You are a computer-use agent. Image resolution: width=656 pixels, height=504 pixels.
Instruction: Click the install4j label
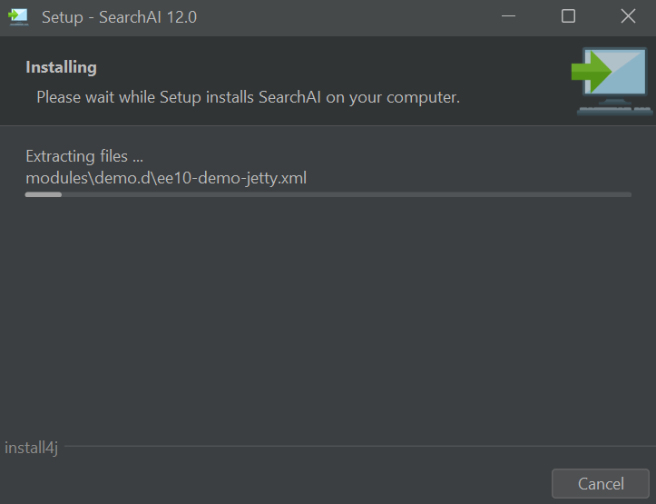(x=31, y=448)
